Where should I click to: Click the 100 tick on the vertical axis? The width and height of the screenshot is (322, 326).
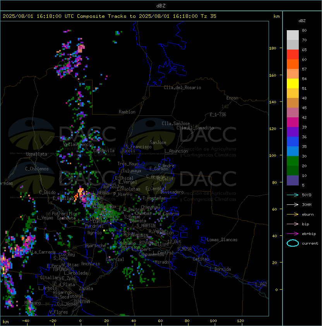272,155
